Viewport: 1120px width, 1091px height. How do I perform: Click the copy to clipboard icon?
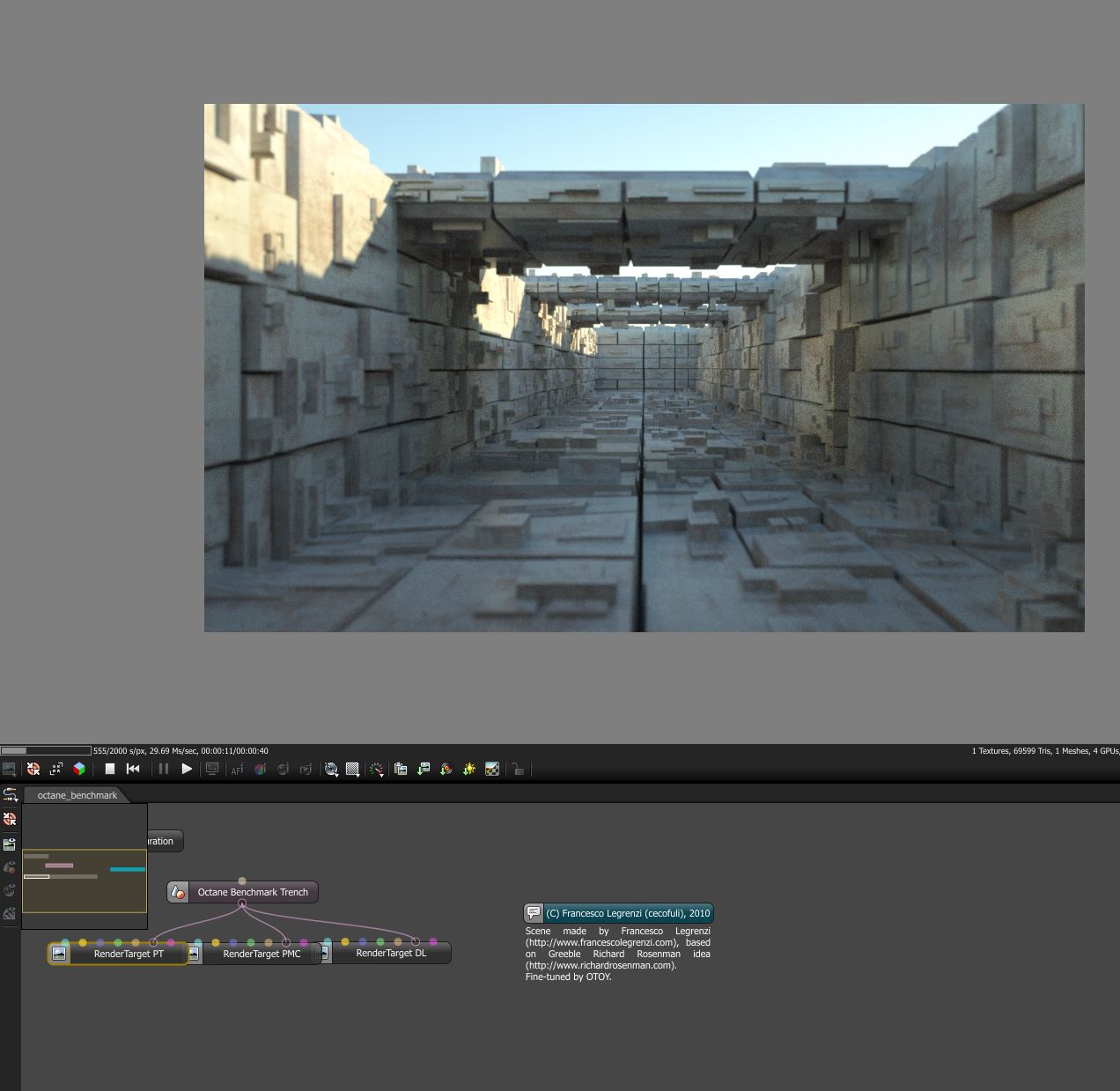pyautogui.click(x=401, y=769)
